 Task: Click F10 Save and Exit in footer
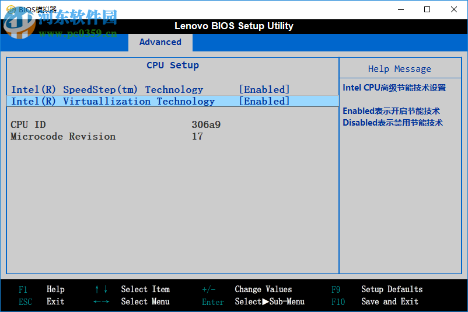point(389,302)
